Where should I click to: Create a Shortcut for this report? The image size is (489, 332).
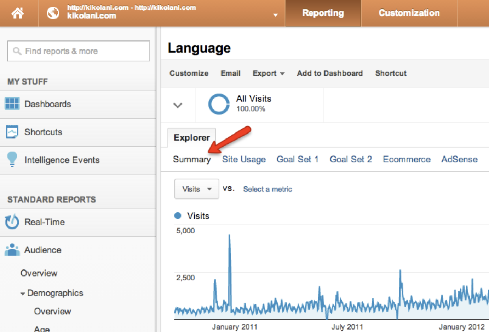tap(391, 73)
